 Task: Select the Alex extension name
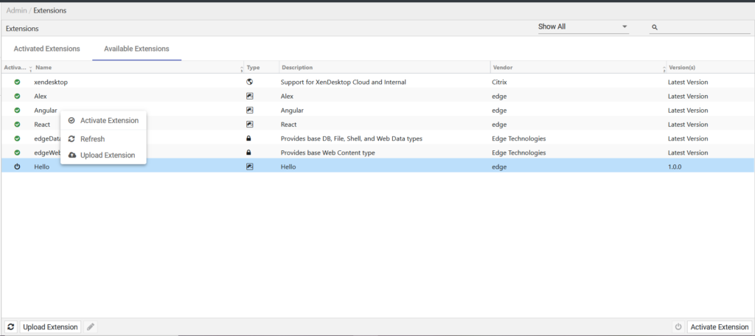pyautogui.click(x=41, y=97)
